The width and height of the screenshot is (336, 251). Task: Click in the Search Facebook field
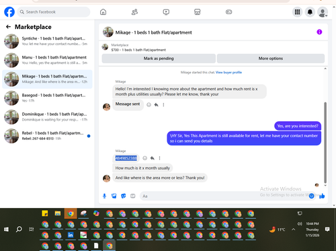(54, 12)
